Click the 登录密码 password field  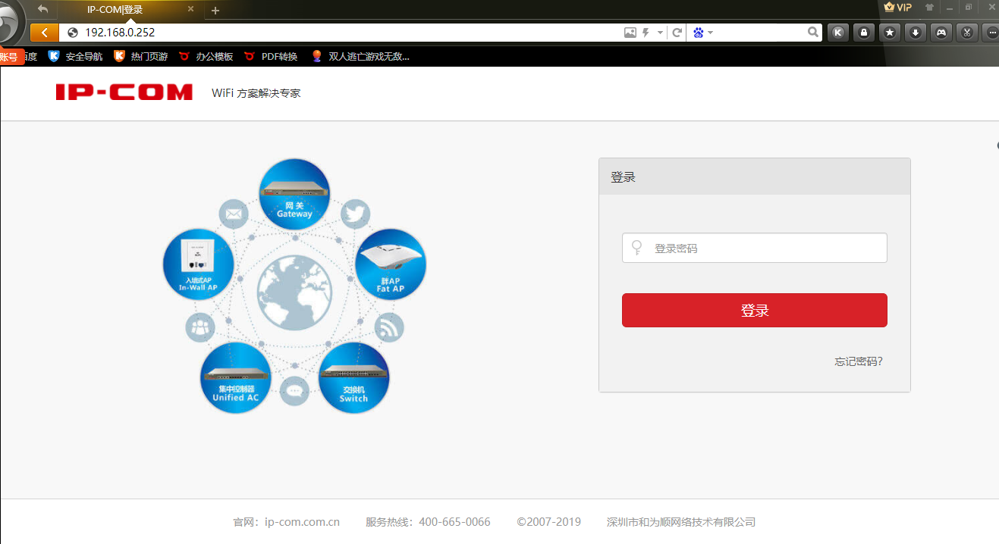pyautogui.click(x=755, y=248)
